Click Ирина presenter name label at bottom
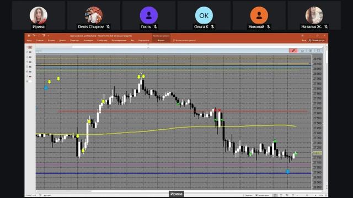The height and width of the screenshot is (198, 353). click(176, 194)
